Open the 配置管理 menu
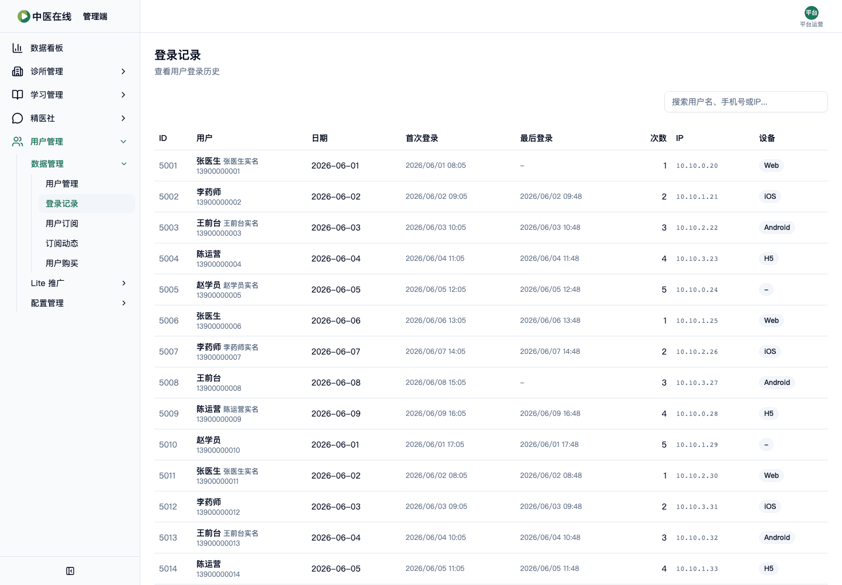842x585 pixels. [80, 303]
